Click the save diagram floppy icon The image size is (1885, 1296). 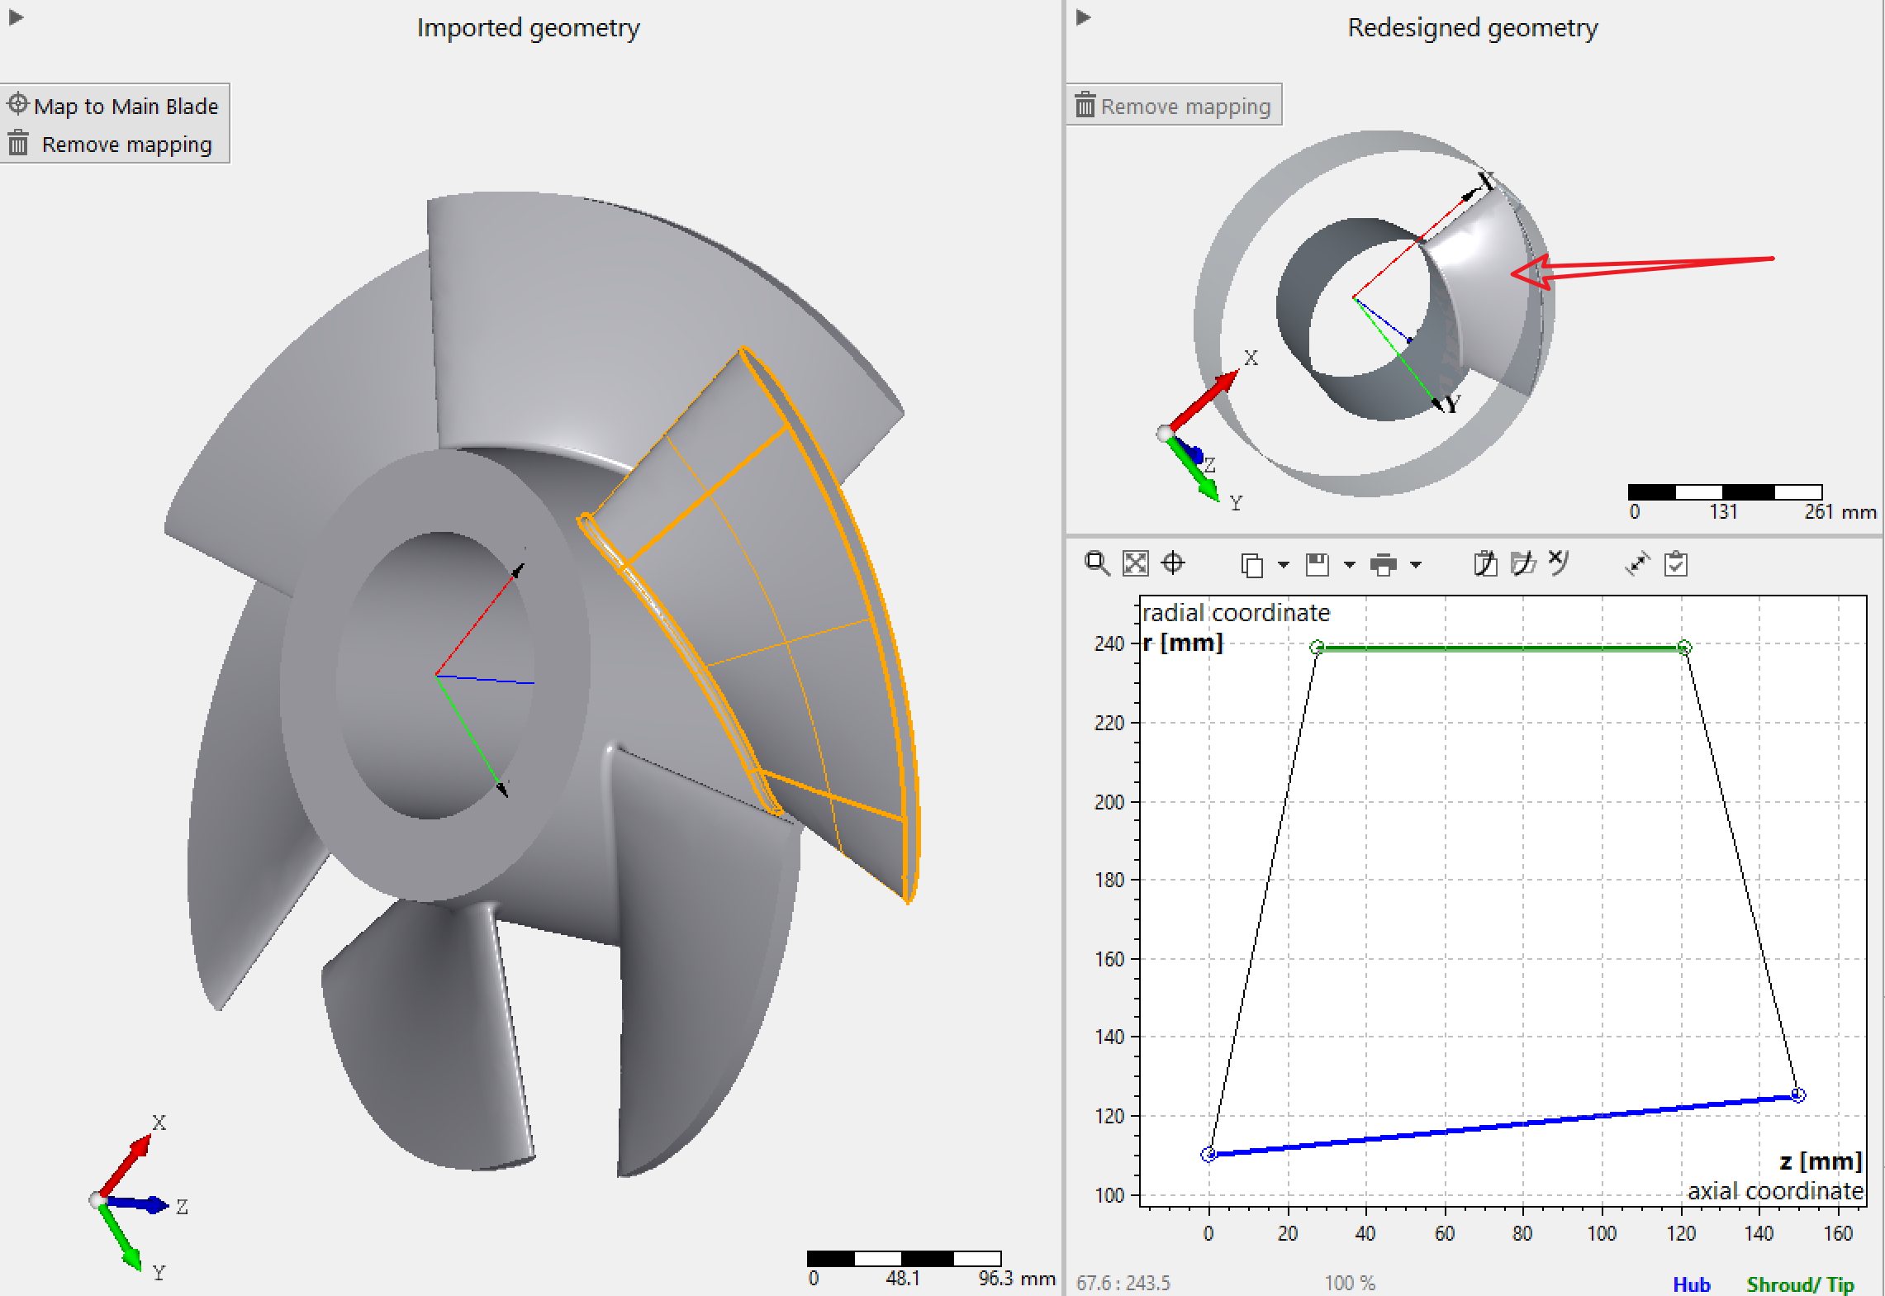point(1318,565)
